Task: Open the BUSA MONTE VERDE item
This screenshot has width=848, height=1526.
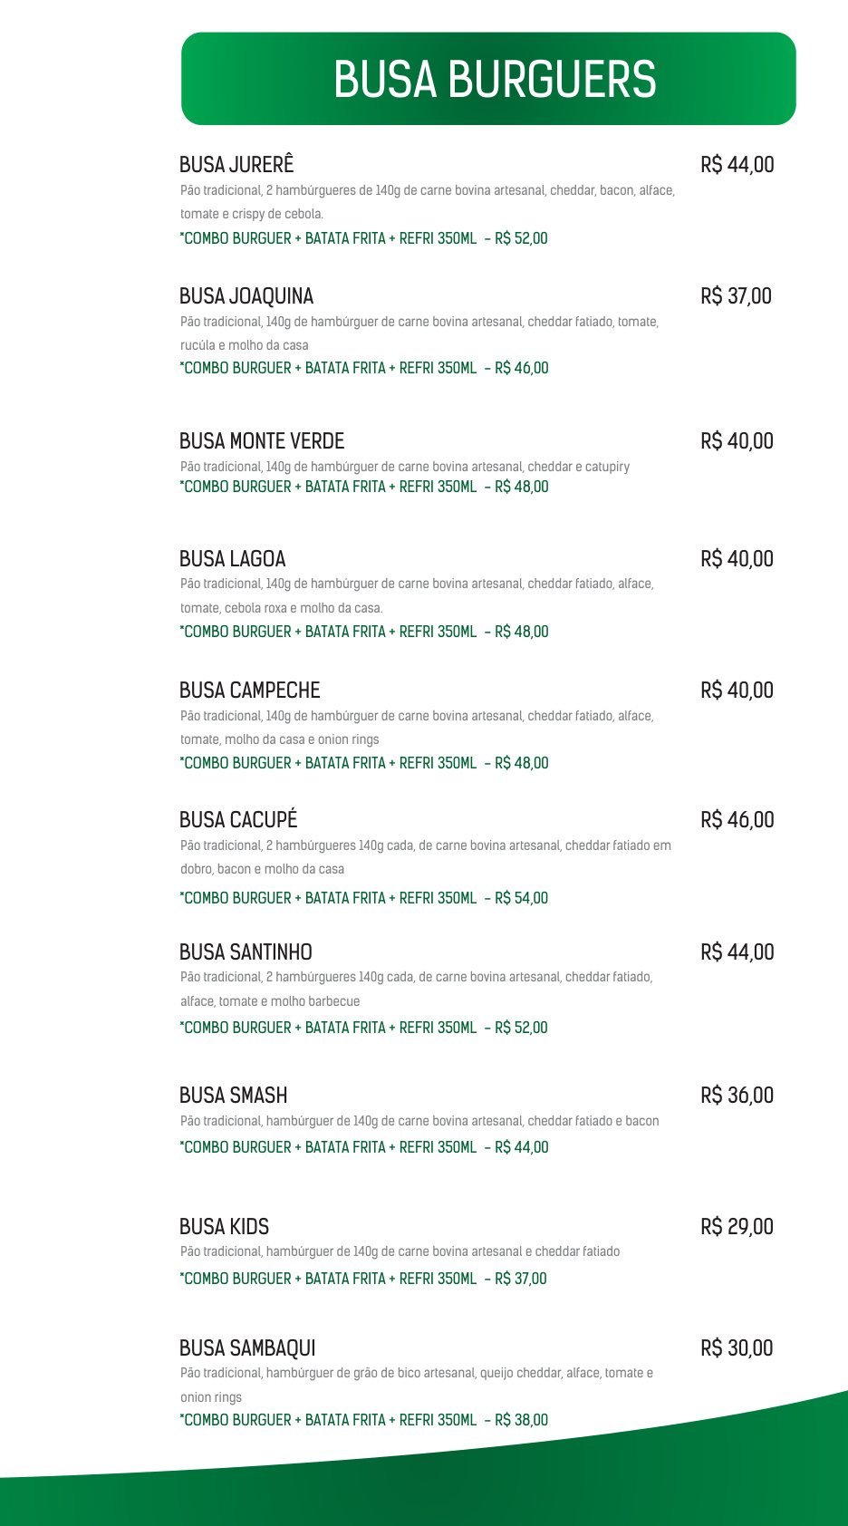Action: (262, 441)
